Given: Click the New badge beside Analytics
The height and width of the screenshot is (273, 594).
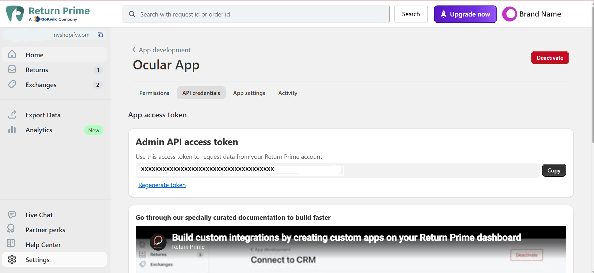Looking at the screenshot, I should point(94,130).
